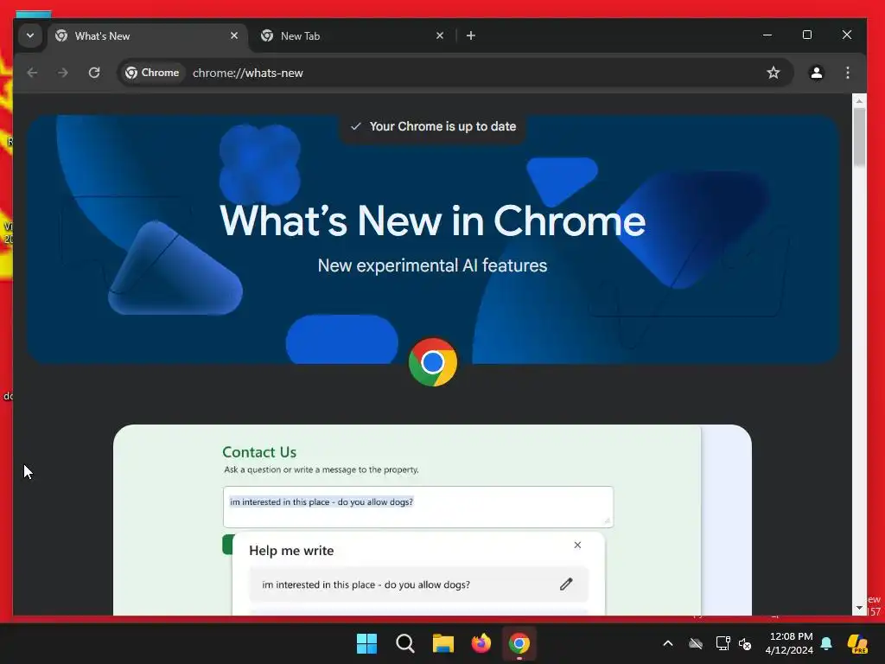Open Chrome's three-dot menu

click(847, 73)
